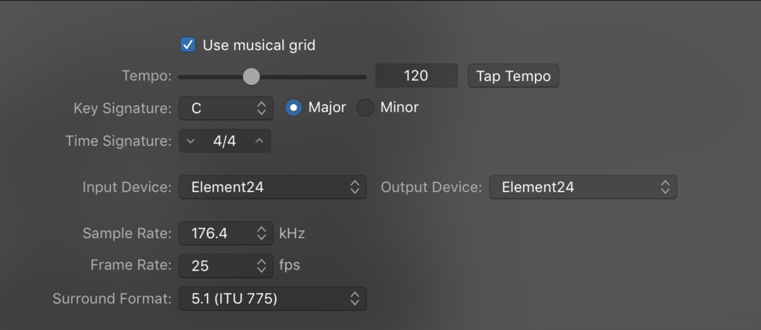Open the Surround Format dropdown
The image size is (761, 330).
click(x=272, y=300)
